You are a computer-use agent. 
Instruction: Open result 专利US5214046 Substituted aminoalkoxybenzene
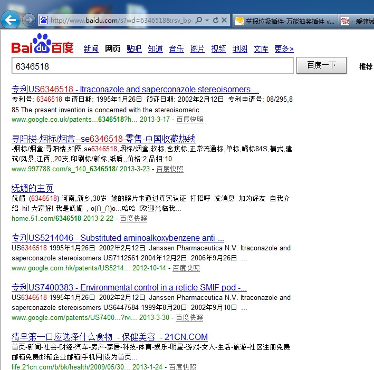[x=118, y=238]
